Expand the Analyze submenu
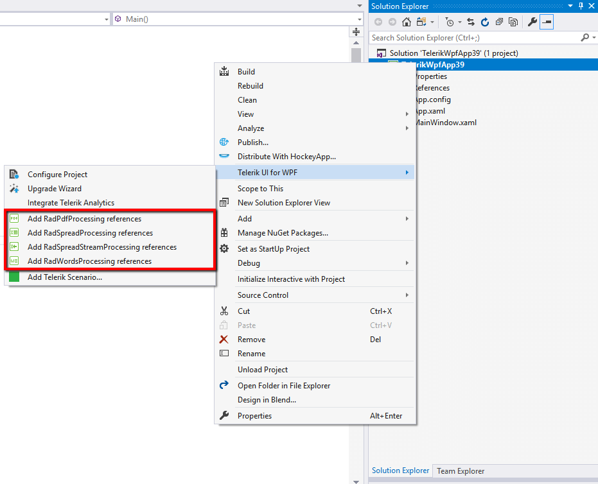Image resolution: width=598 pixels, height=484 pixels. pos(315,128)
